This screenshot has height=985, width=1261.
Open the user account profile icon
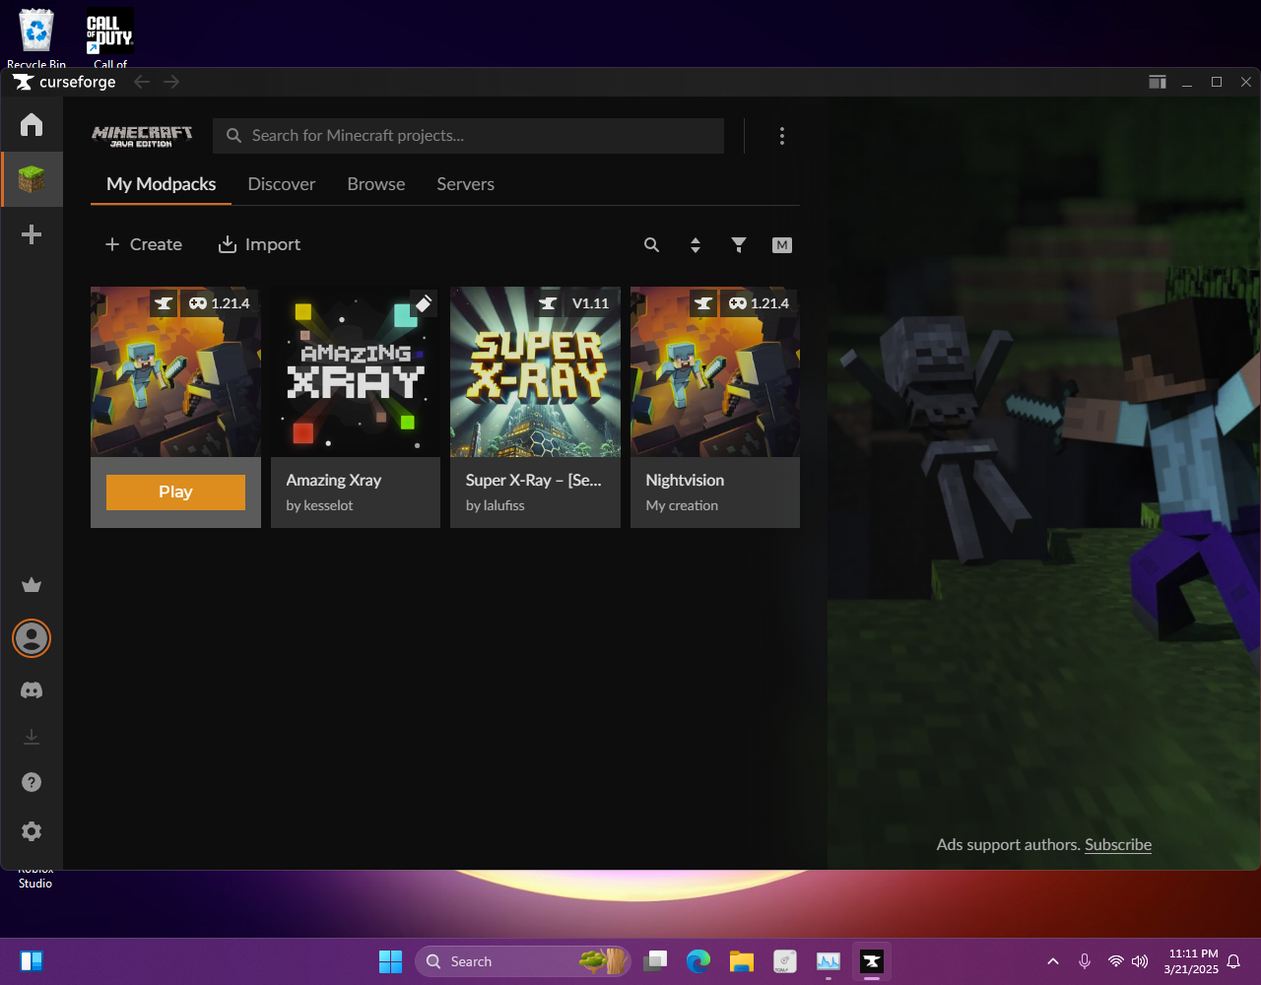32,638
